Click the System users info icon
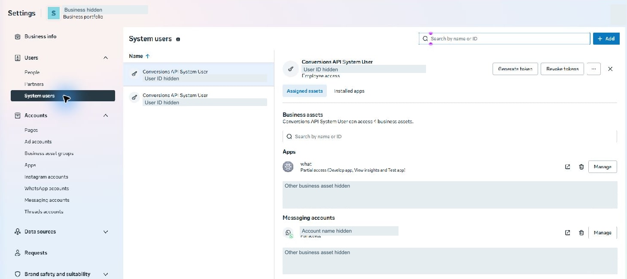Image resolution: width=627 pixels, height=279 pixels. click(x=178, y=39)
